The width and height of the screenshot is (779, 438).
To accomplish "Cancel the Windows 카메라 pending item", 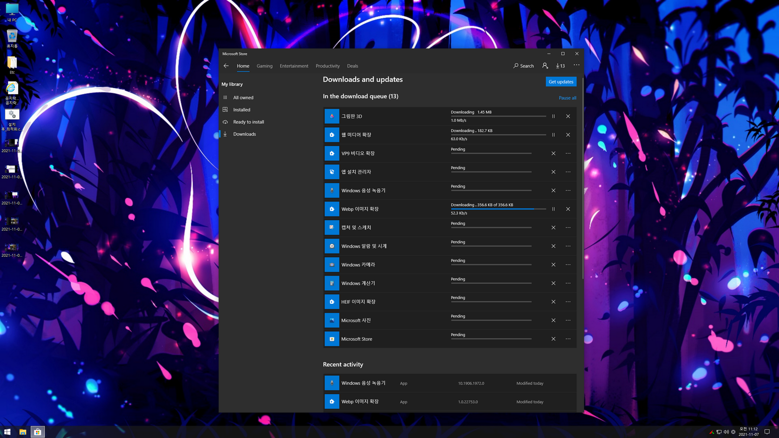I will tap(553, 265).
